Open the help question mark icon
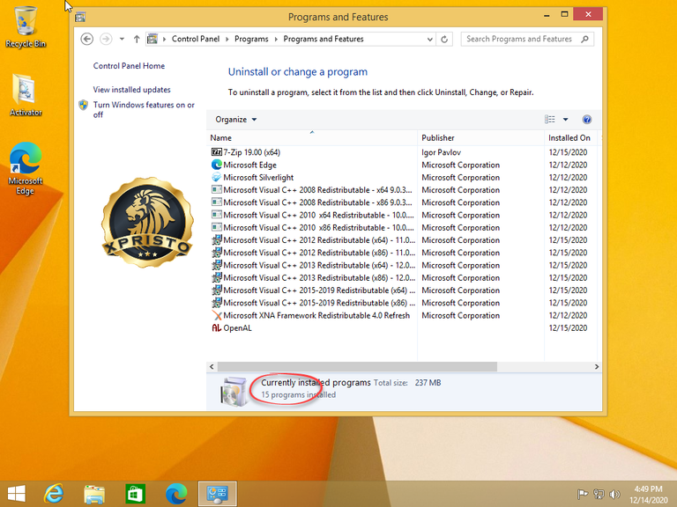The width and height of the screenshot is (677, 507). pos(586,120)
